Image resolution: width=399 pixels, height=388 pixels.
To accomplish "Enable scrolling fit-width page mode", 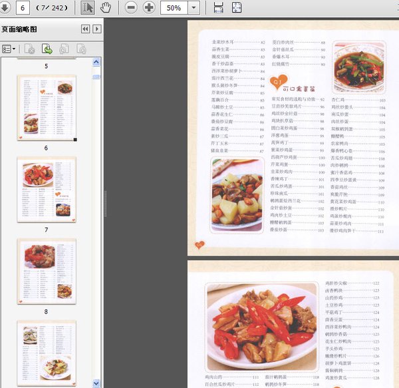I will [x=218, y=8].
